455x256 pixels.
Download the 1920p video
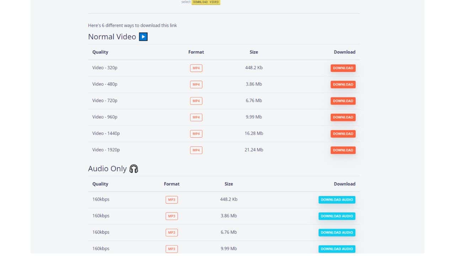point(343,150)
